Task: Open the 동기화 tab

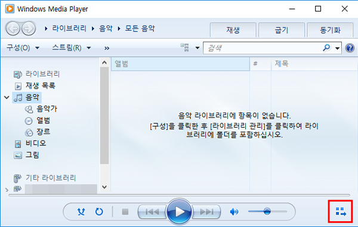Action: 330,30
